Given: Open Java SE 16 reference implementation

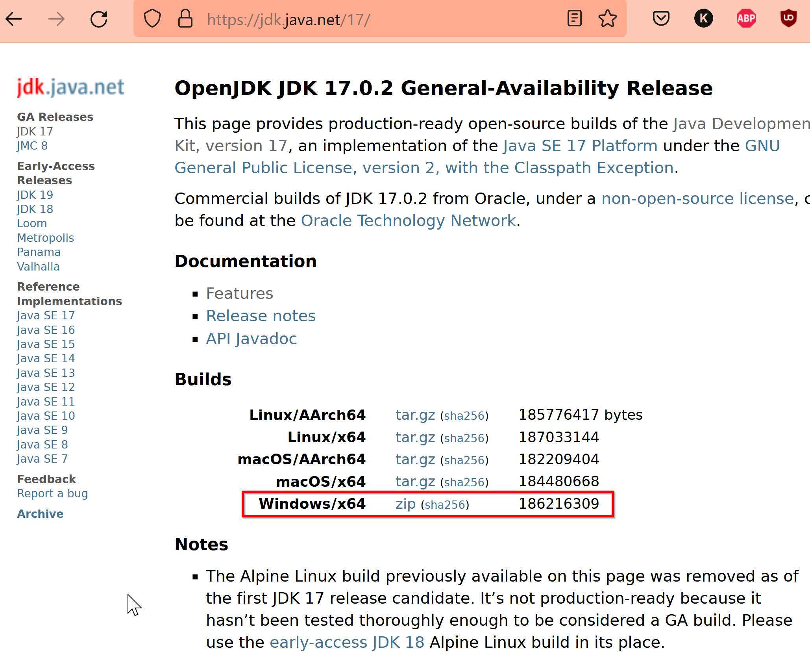Looking at the screenshot, I should point(46,330).
